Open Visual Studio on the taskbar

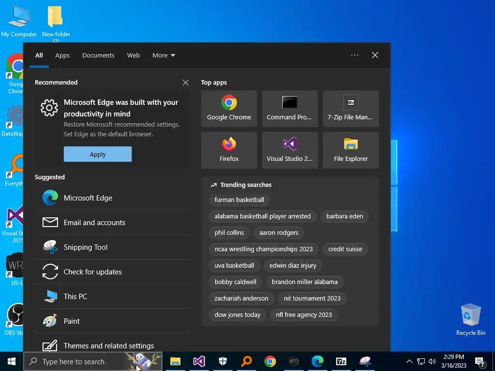click(199, 361)
